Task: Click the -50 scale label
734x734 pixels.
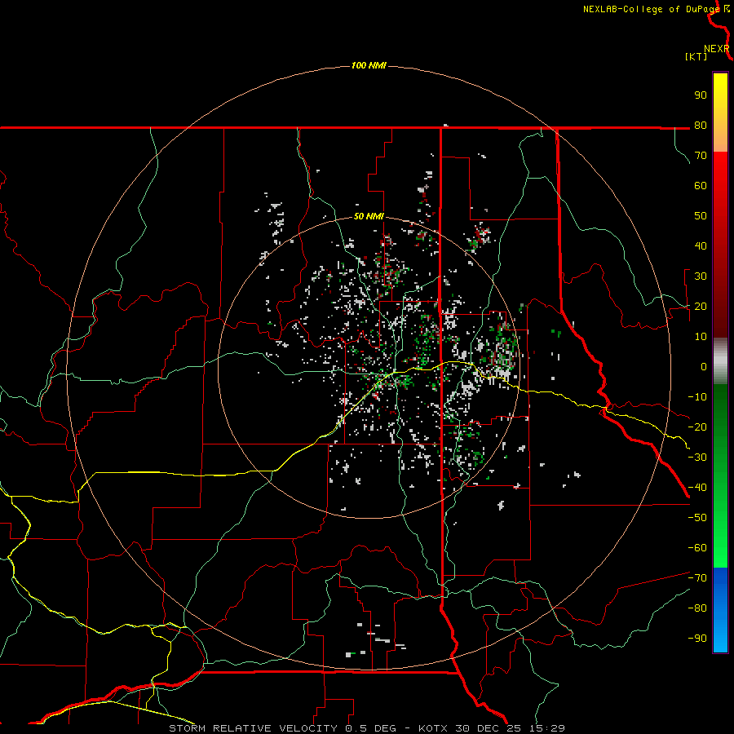Action: click(x=697, y=518)
